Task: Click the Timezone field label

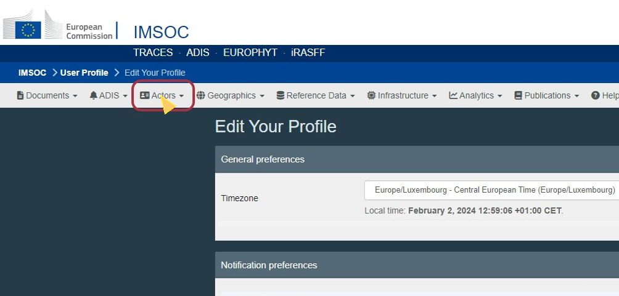Action: (240, 198)
